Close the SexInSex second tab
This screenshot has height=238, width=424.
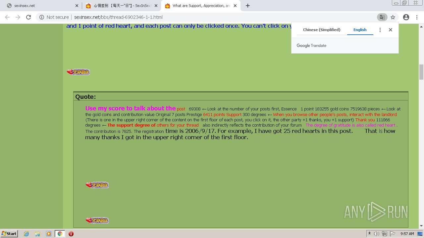point(156,6)
